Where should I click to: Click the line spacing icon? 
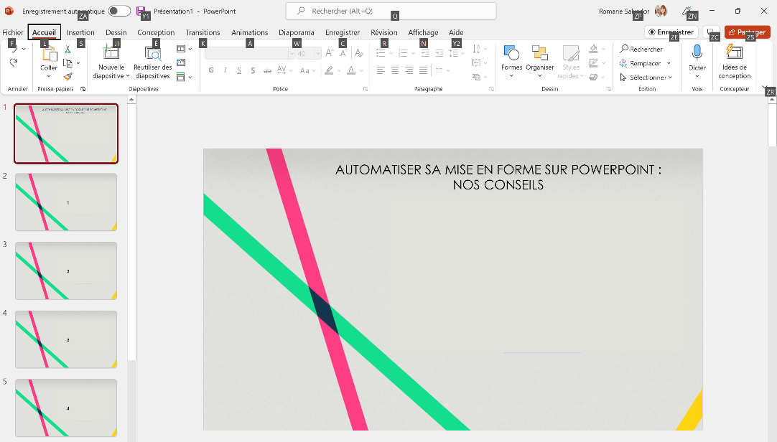453,53
